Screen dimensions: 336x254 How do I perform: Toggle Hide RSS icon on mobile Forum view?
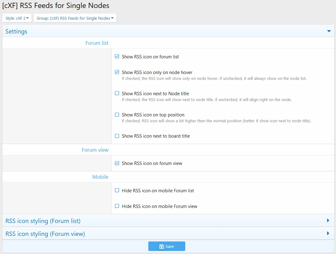pos(117,206)
